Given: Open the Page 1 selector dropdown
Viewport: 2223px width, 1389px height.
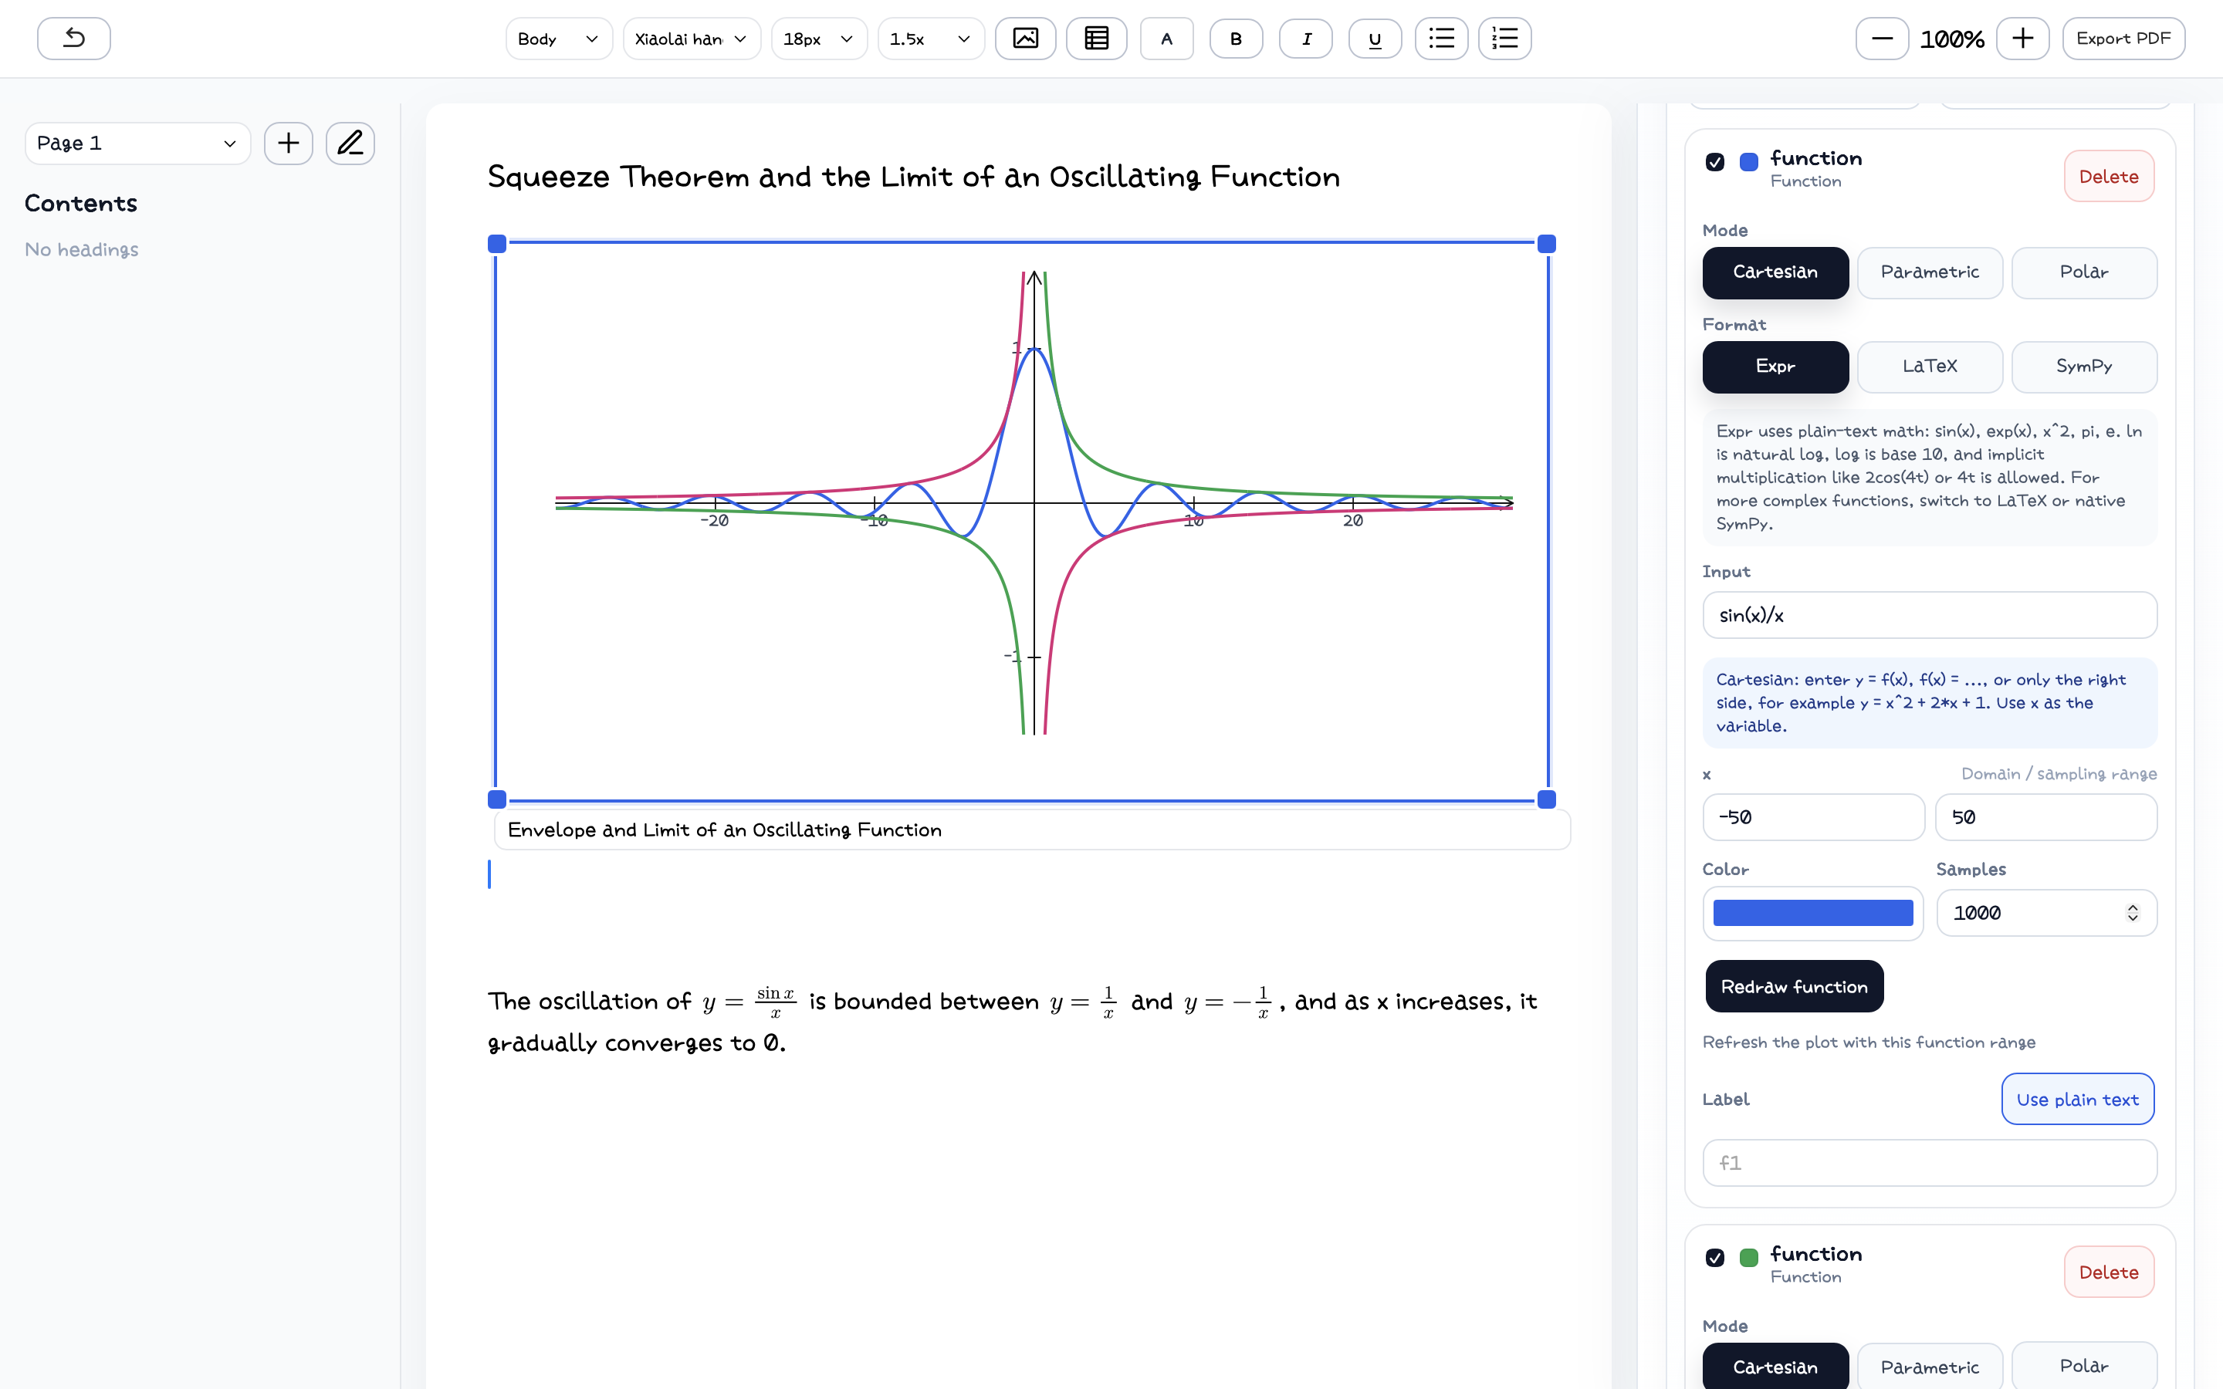Looking at the screenshot, I should [138, 144].
